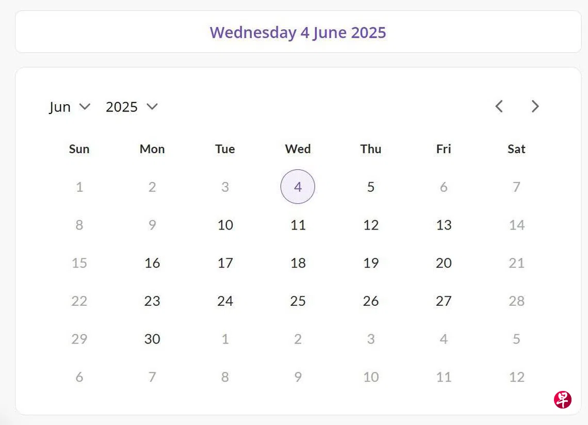
Task: Choose Thursday 19 June
Action: click(370, 263)
